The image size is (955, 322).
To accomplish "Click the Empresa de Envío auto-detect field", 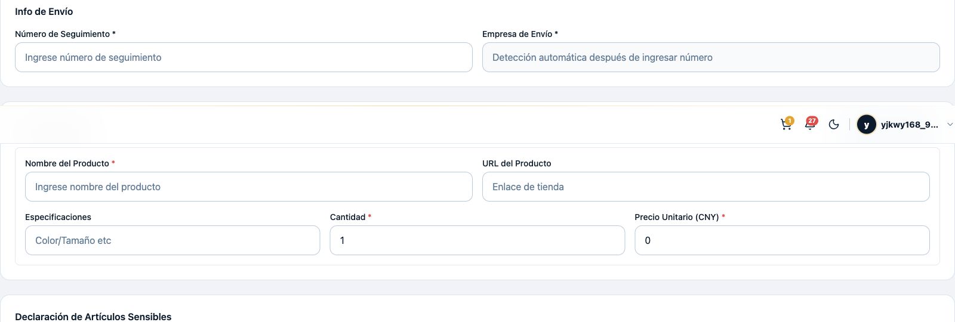I will [711, 57].
